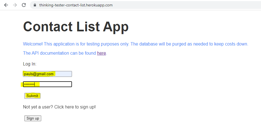This screenshot has height=134, width=261.
Task: Select the herokuapp URL in the address bar
Action: pos(76,5)
